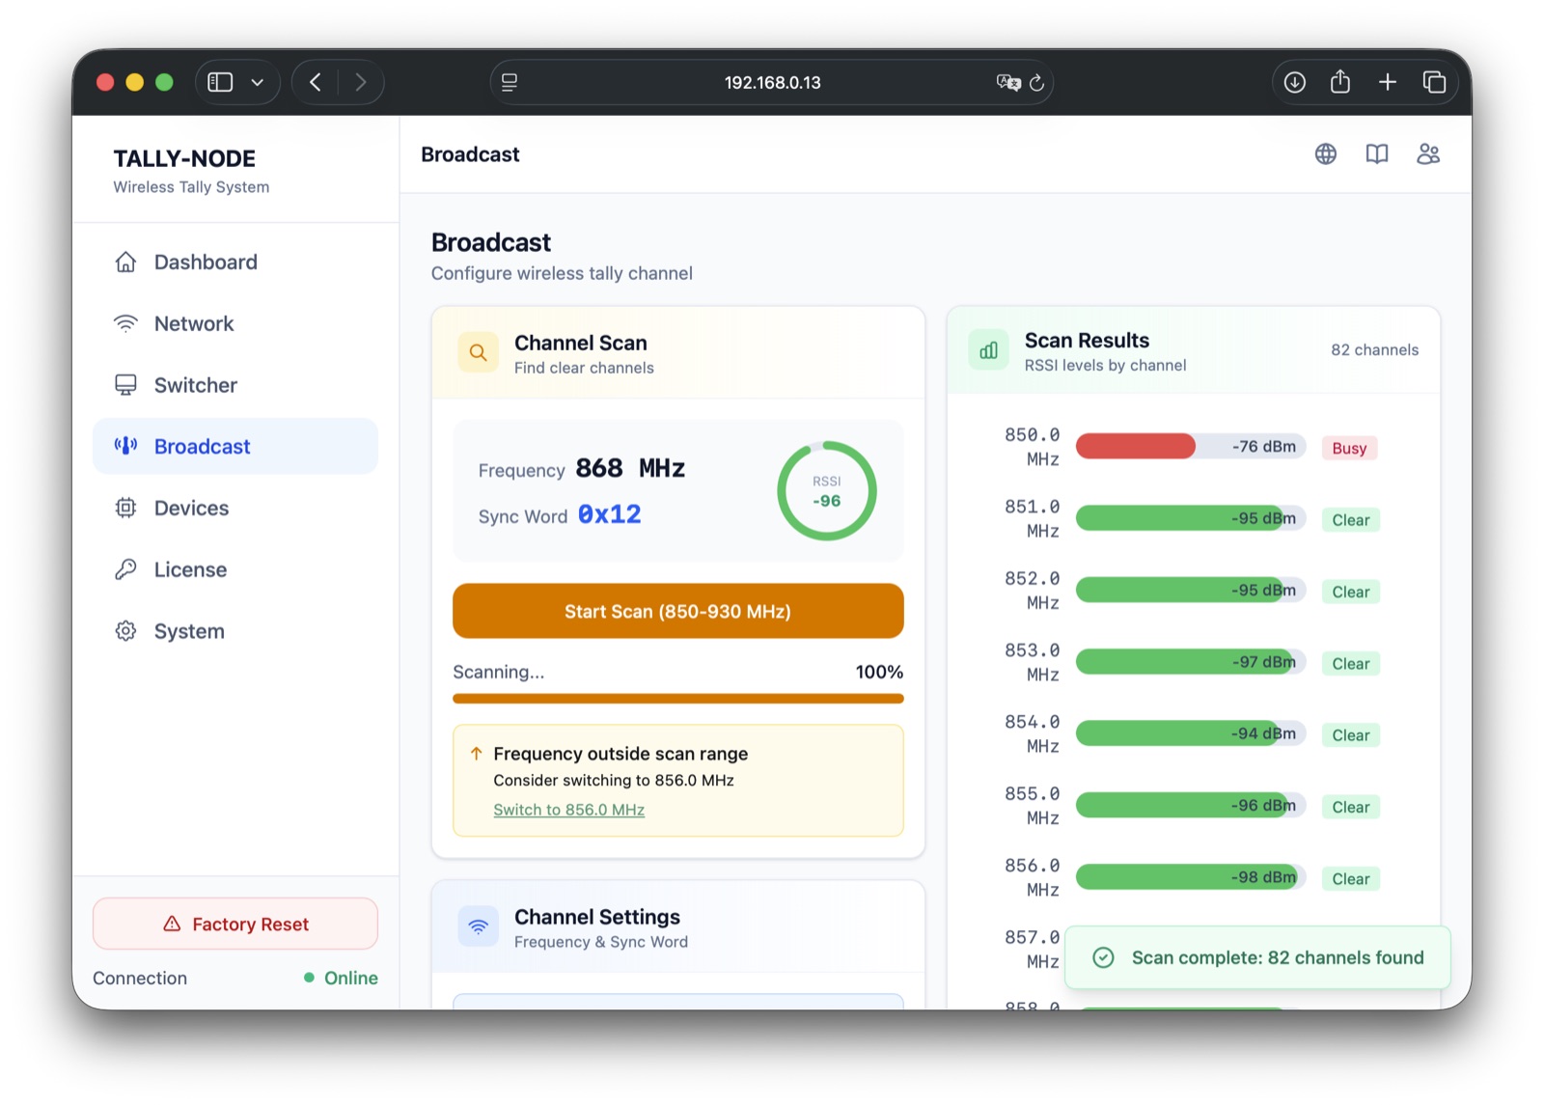Click the address bar showing 192.168.0.13

(x=772, y=82)
